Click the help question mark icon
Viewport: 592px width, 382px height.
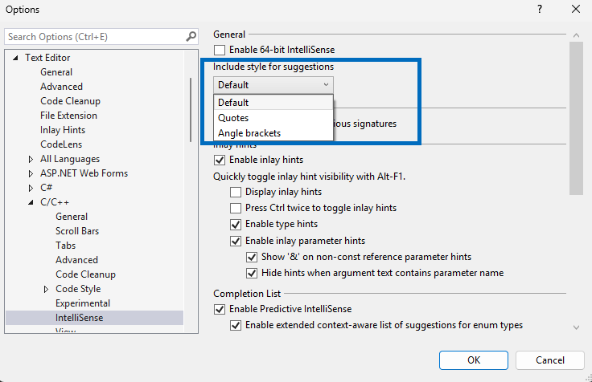click(538, 10)
